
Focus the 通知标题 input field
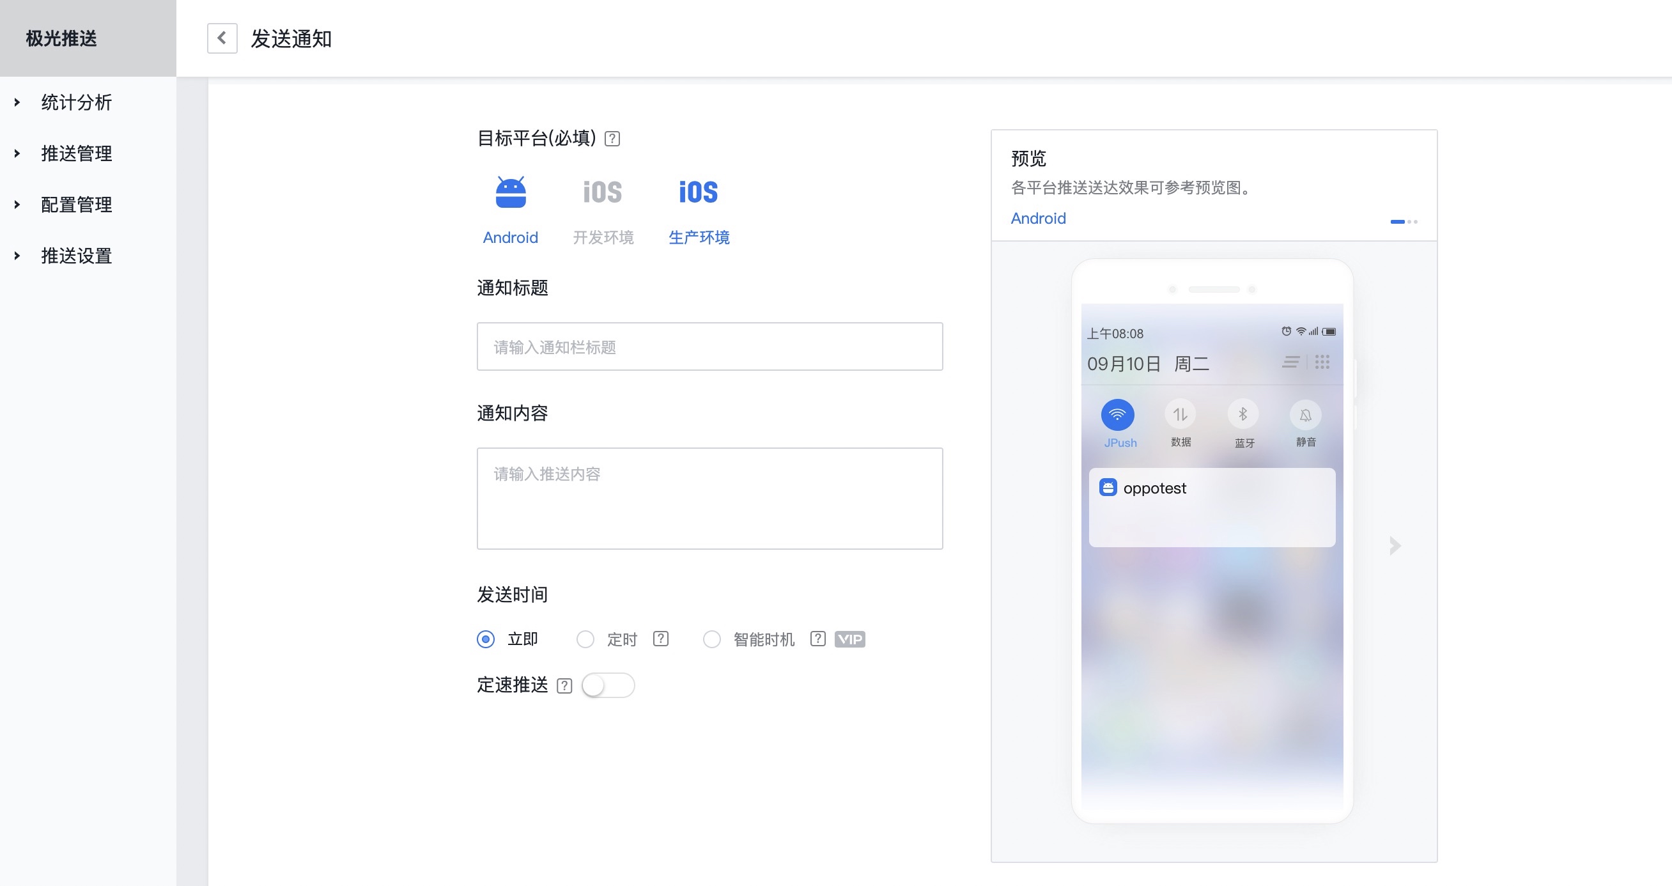pyautogui.click(x=709, y=346)
